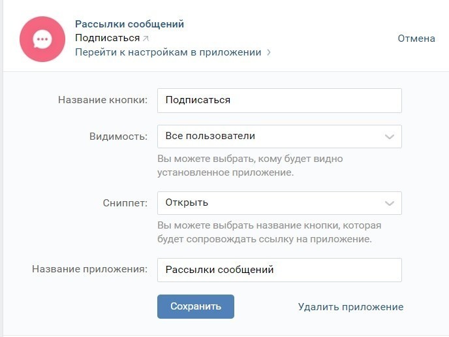The image size is (449, 337).
Task: Click the Сниппет: field label
Action: pos(125,203)
